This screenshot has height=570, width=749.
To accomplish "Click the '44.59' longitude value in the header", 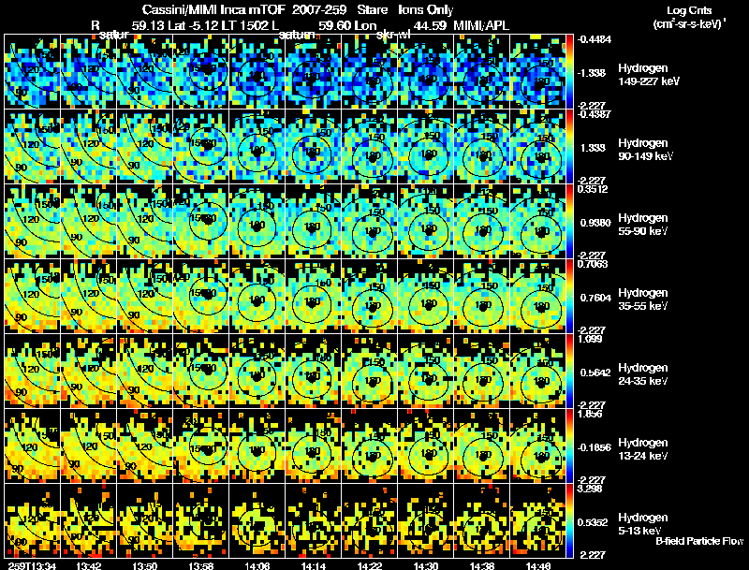I will pos(430,25).
